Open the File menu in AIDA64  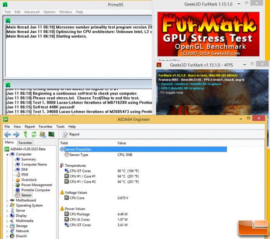click(7, 127)
